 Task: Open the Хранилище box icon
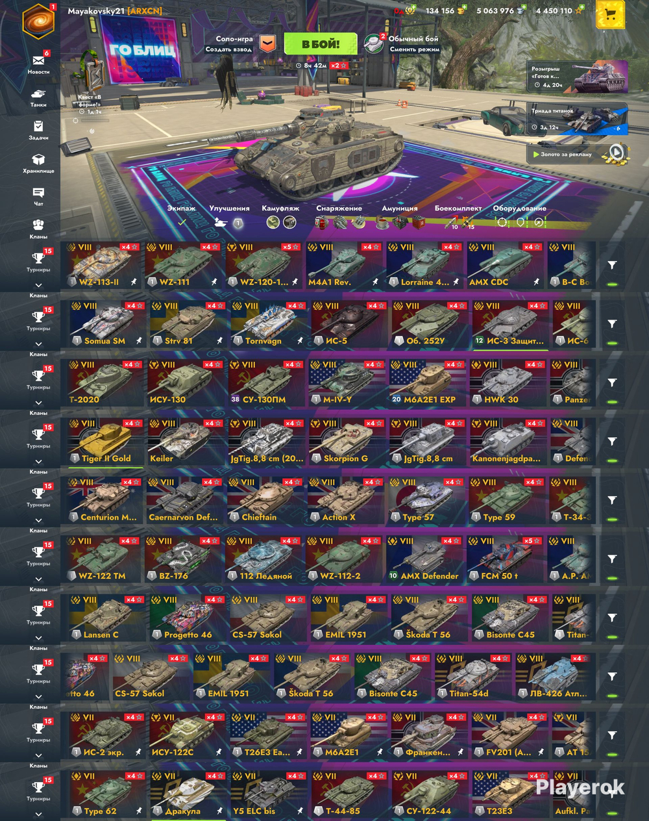(38, 159)
